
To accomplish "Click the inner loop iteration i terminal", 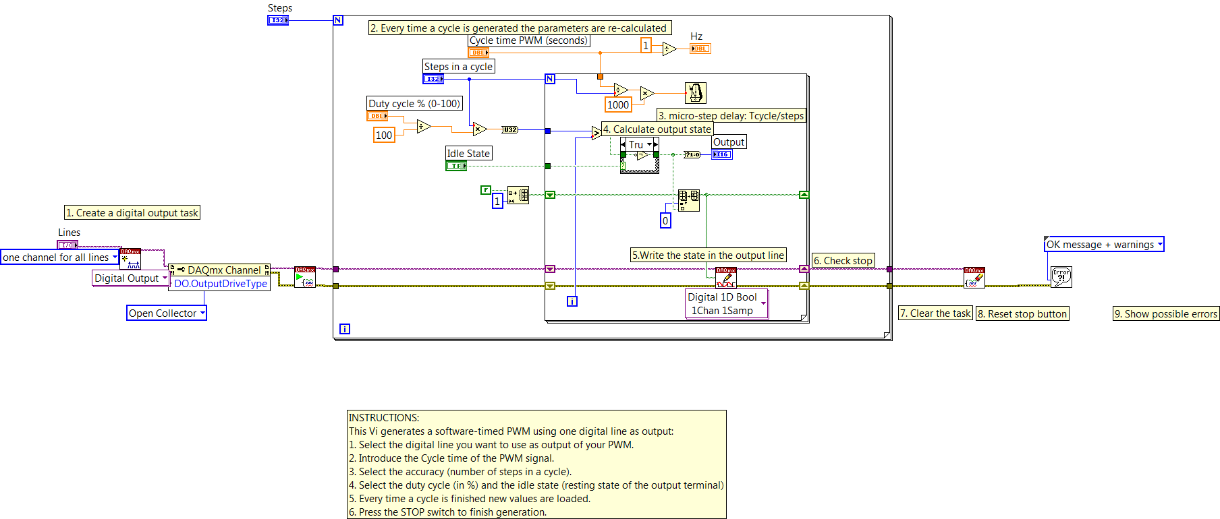I will click(572, 301).
